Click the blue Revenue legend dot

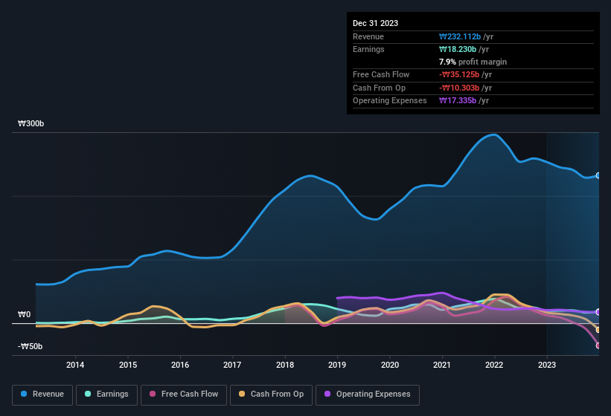[x=25, y=394]
